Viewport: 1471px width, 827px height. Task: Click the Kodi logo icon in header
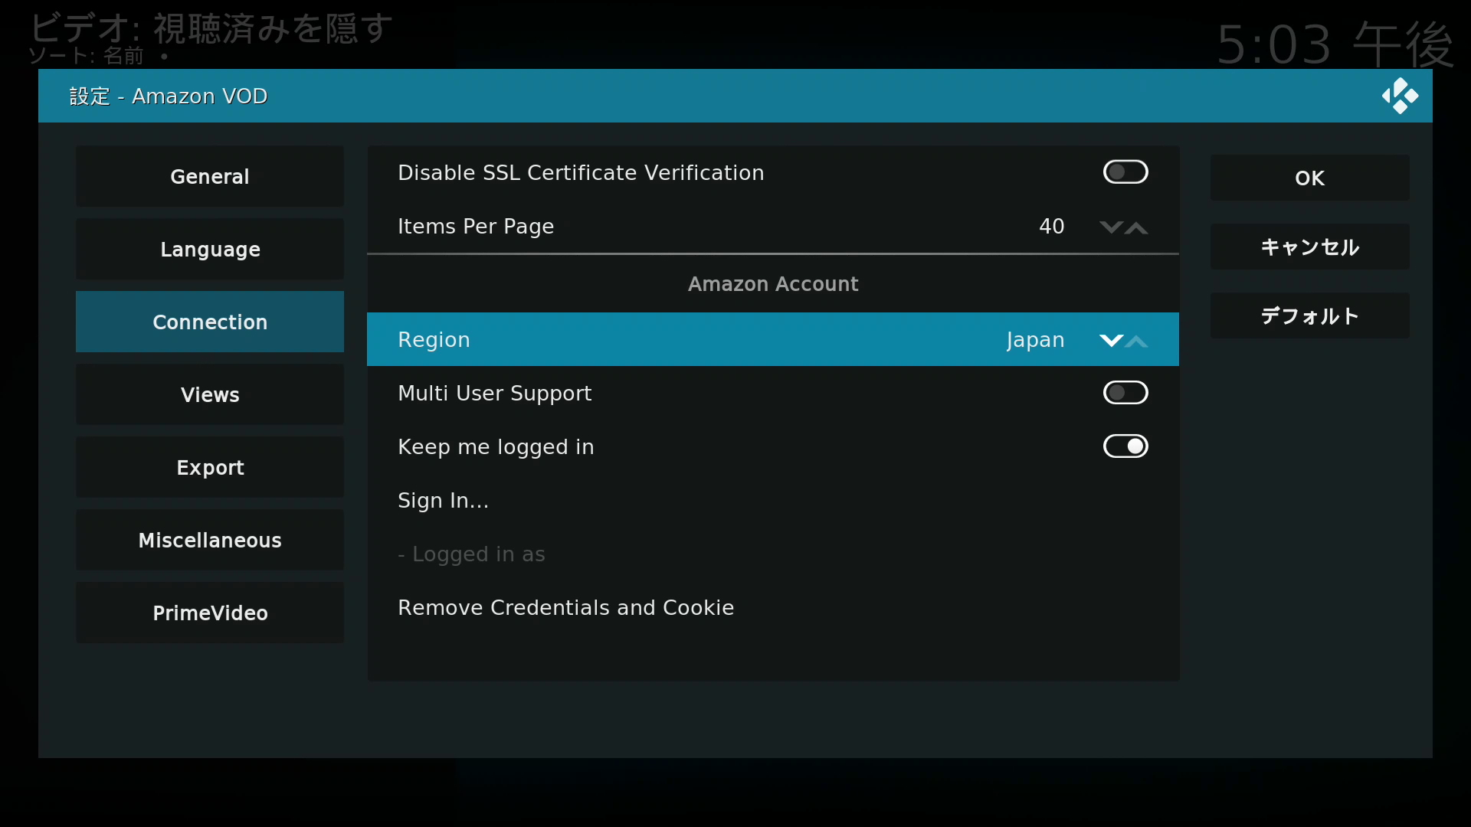1400,96
